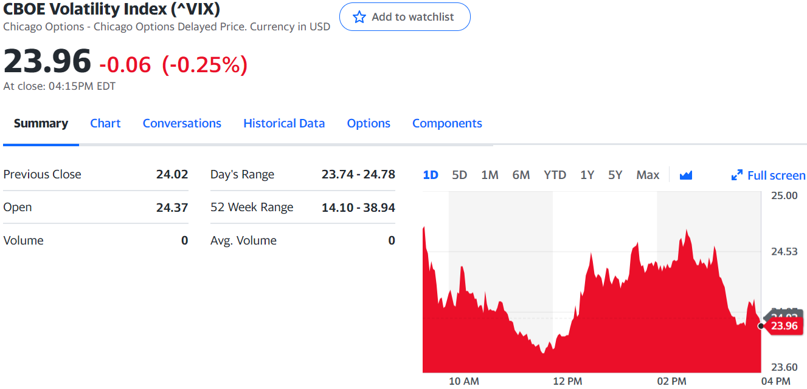The width and height of the screenshot is (807, 389).
Task: Click the Open row label
Action: [18, 208]
